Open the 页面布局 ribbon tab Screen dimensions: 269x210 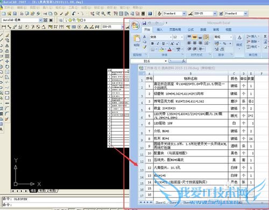pyautogui.click(x=175, y=30)
